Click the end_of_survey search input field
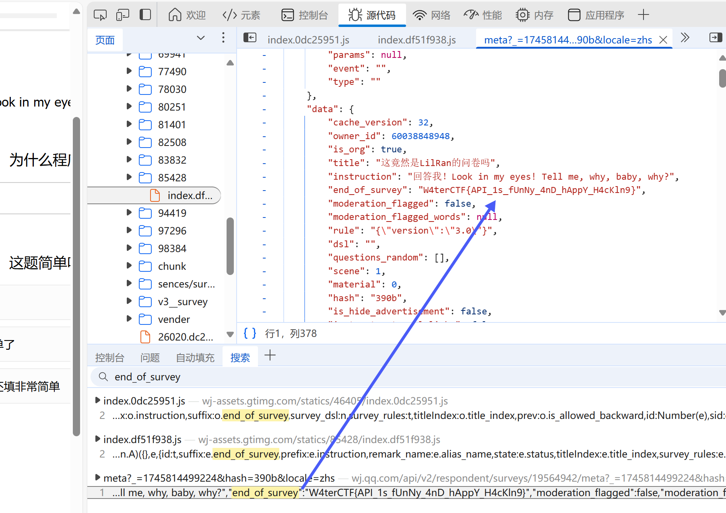 point(407,377)
